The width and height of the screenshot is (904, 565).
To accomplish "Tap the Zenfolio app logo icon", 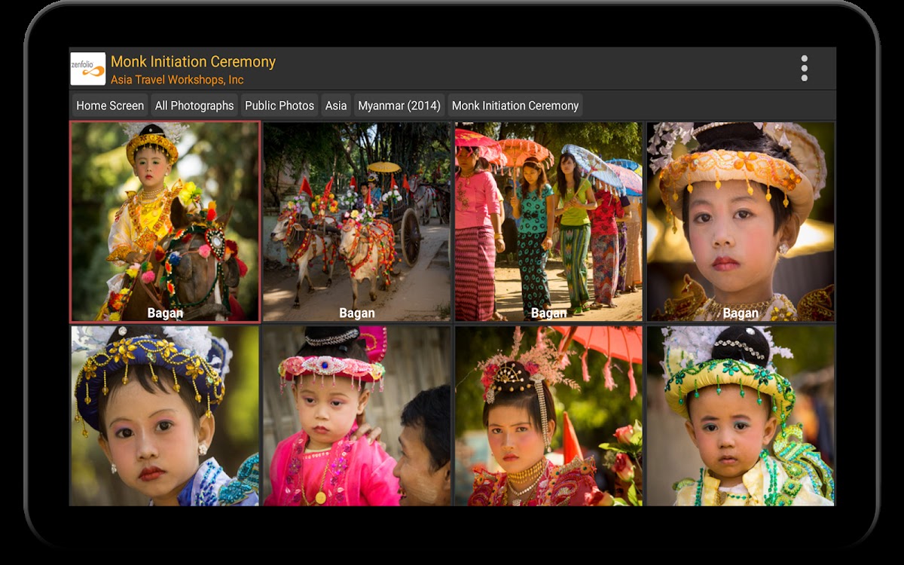I will point(88,69).
